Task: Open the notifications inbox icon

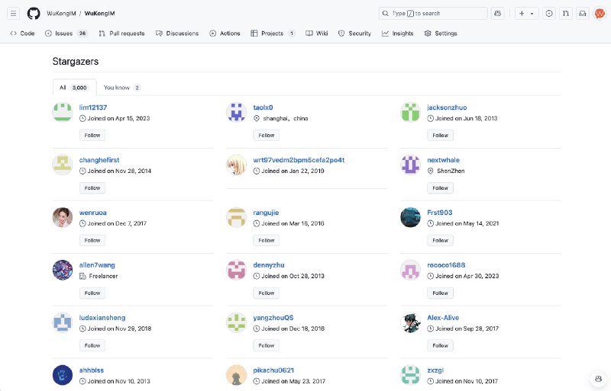Action: pos(583,13)
